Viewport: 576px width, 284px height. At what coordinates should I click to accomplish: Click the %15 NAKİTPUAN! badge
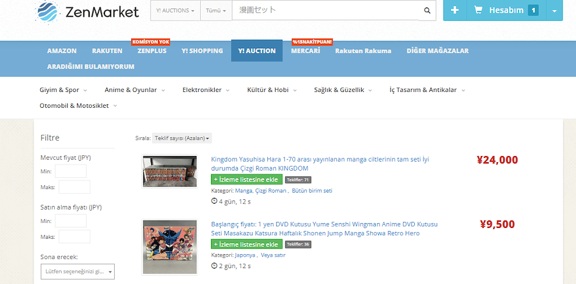click(312, 42)
